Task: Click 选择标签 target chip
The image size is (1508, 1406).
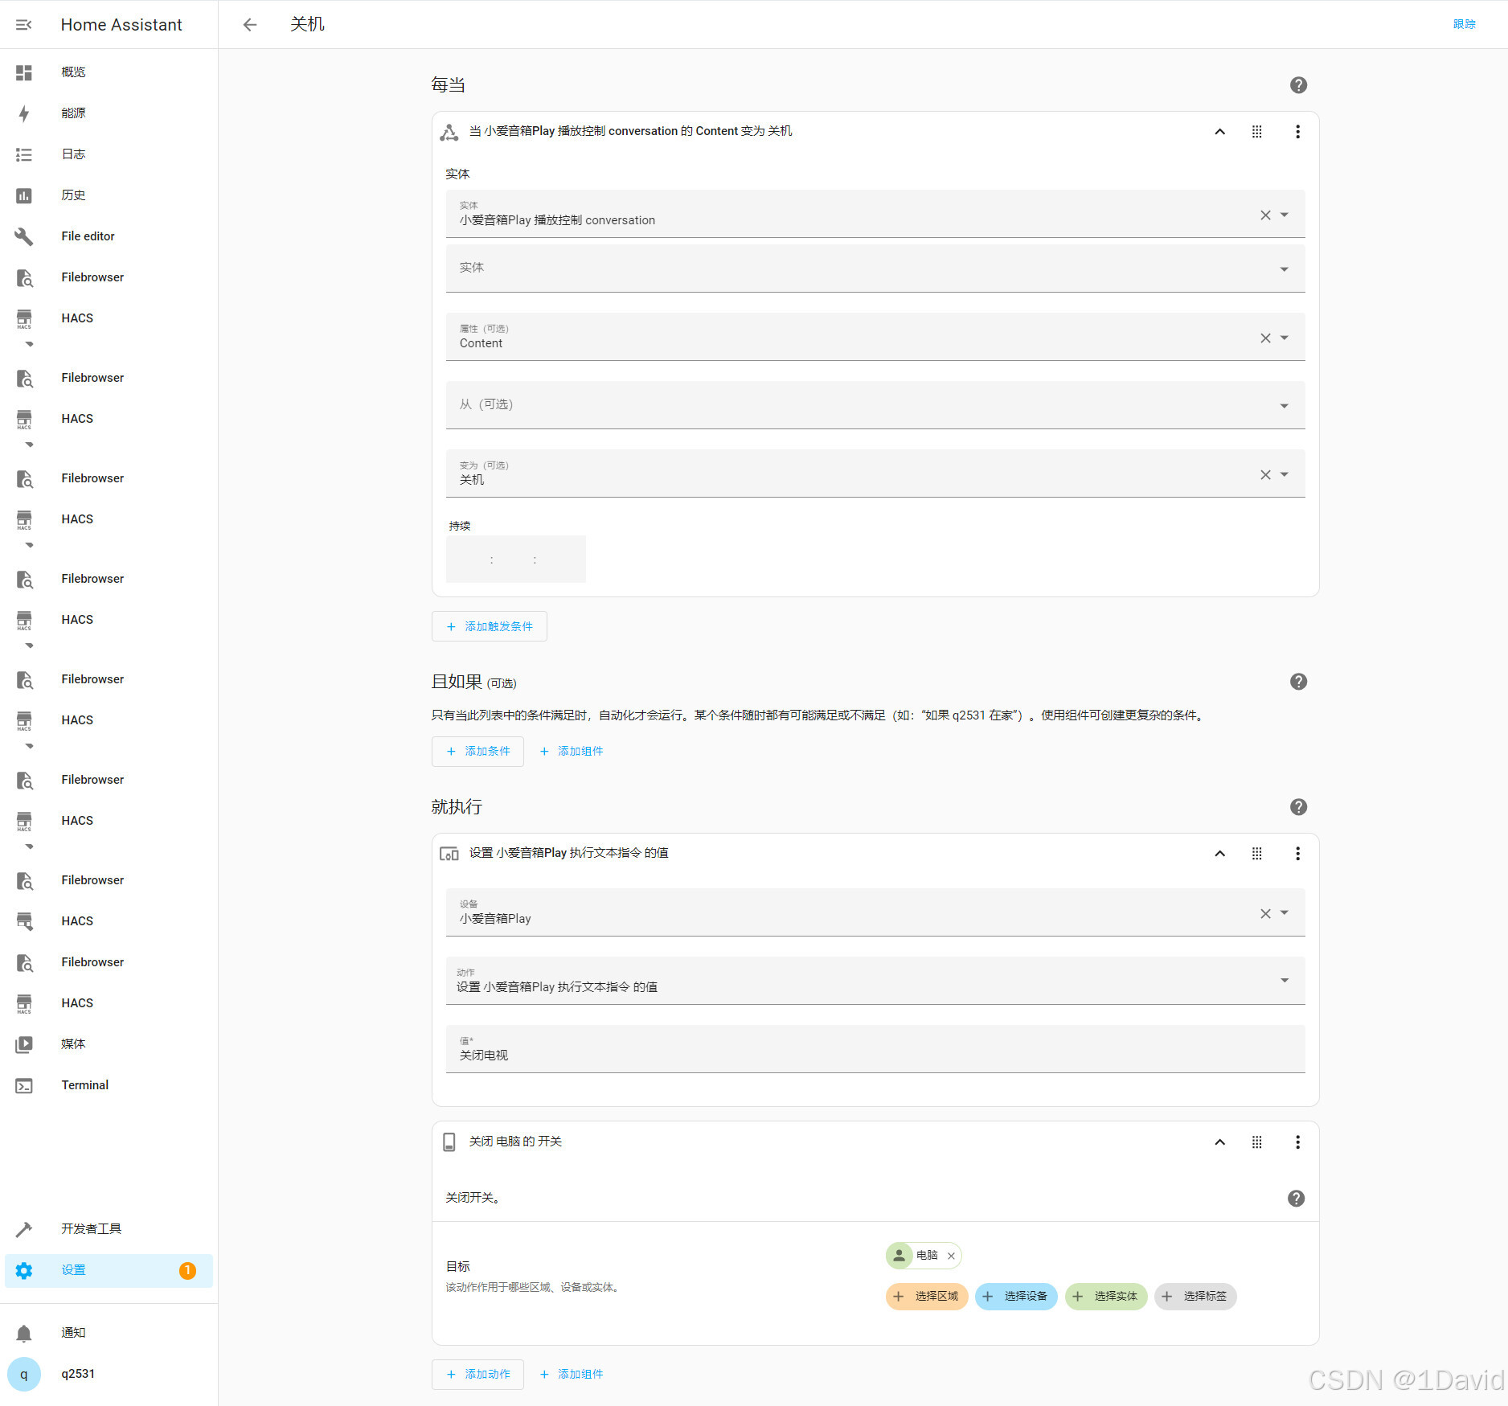Action: 1195,1297
